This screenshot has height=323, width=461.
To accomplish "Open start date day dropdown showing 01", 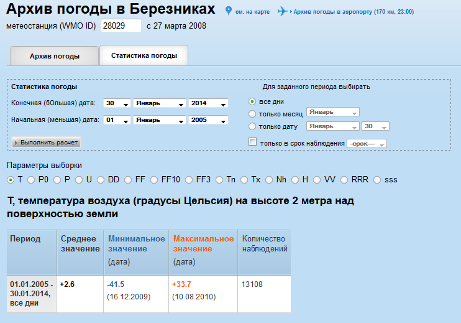I will point(117,120).
